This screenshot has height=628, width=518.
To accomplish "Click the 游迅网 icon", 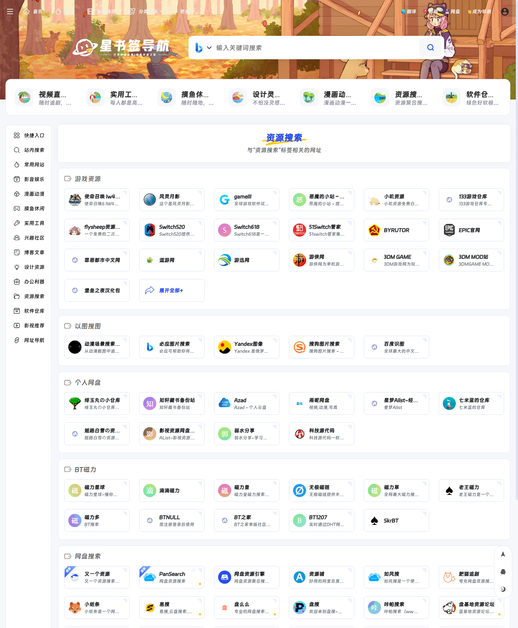I will (225, 260).
